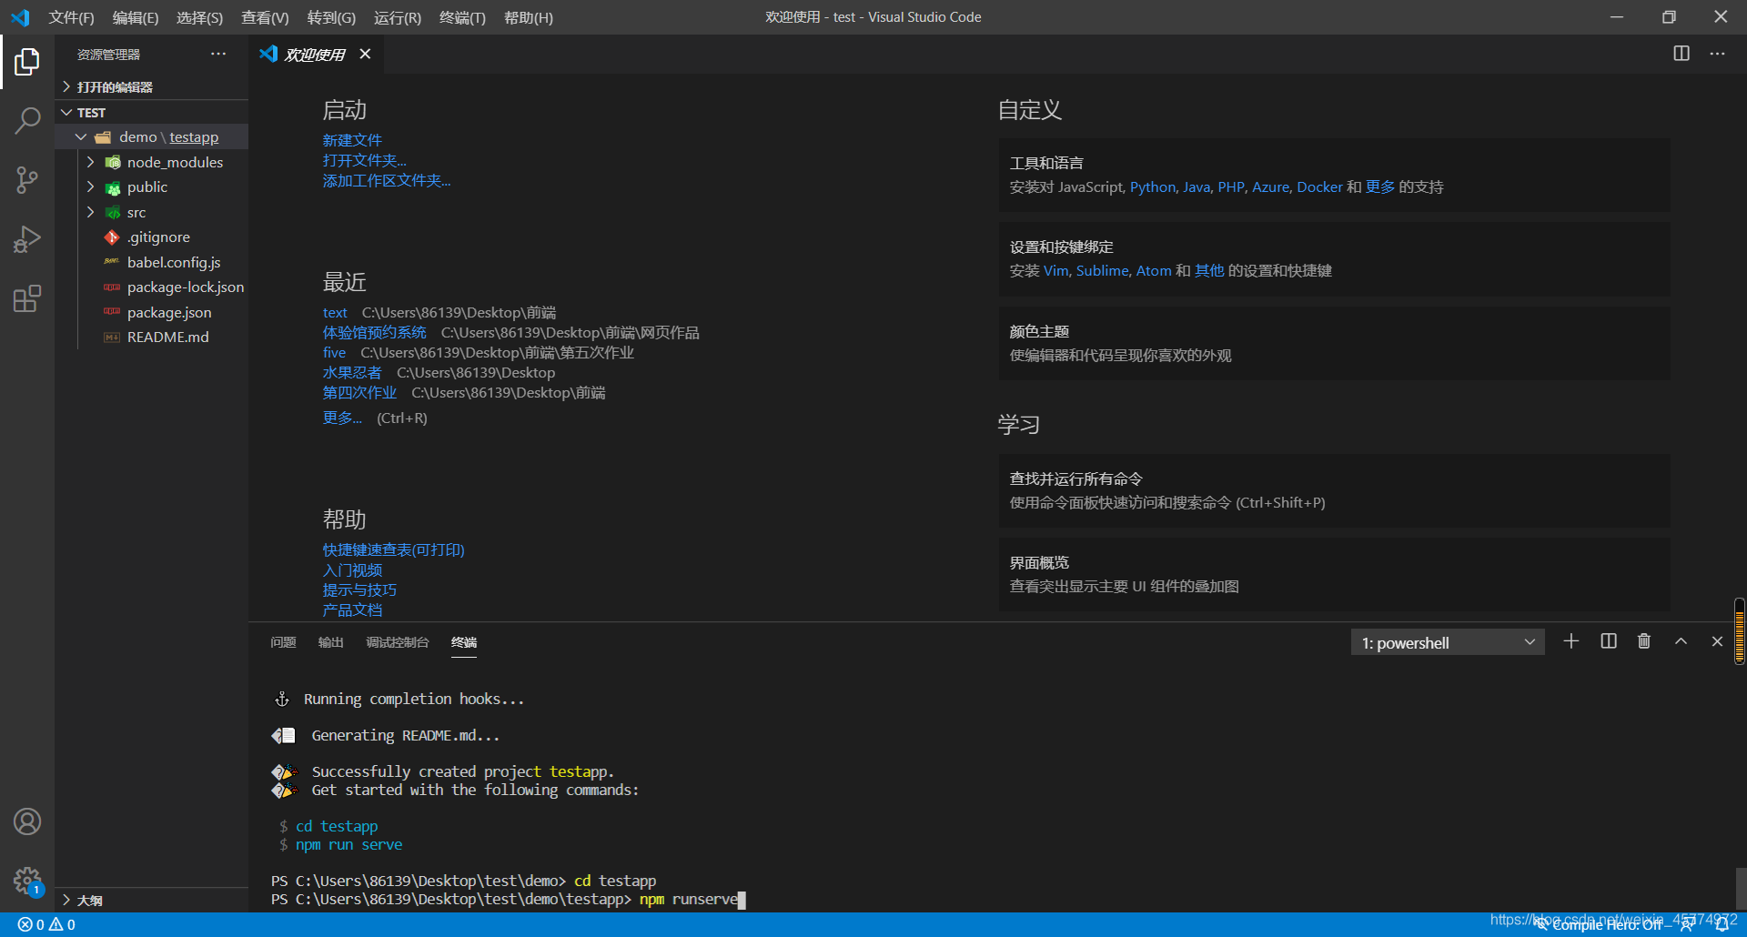Close the 欢迎使用 tab
Screen dimensions: 1747x937
click(x=365, y=54)
